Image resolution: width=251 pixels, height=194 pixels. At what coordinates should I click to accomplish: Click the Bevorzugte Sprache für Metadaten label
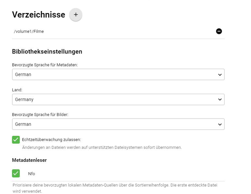[45, 65]
